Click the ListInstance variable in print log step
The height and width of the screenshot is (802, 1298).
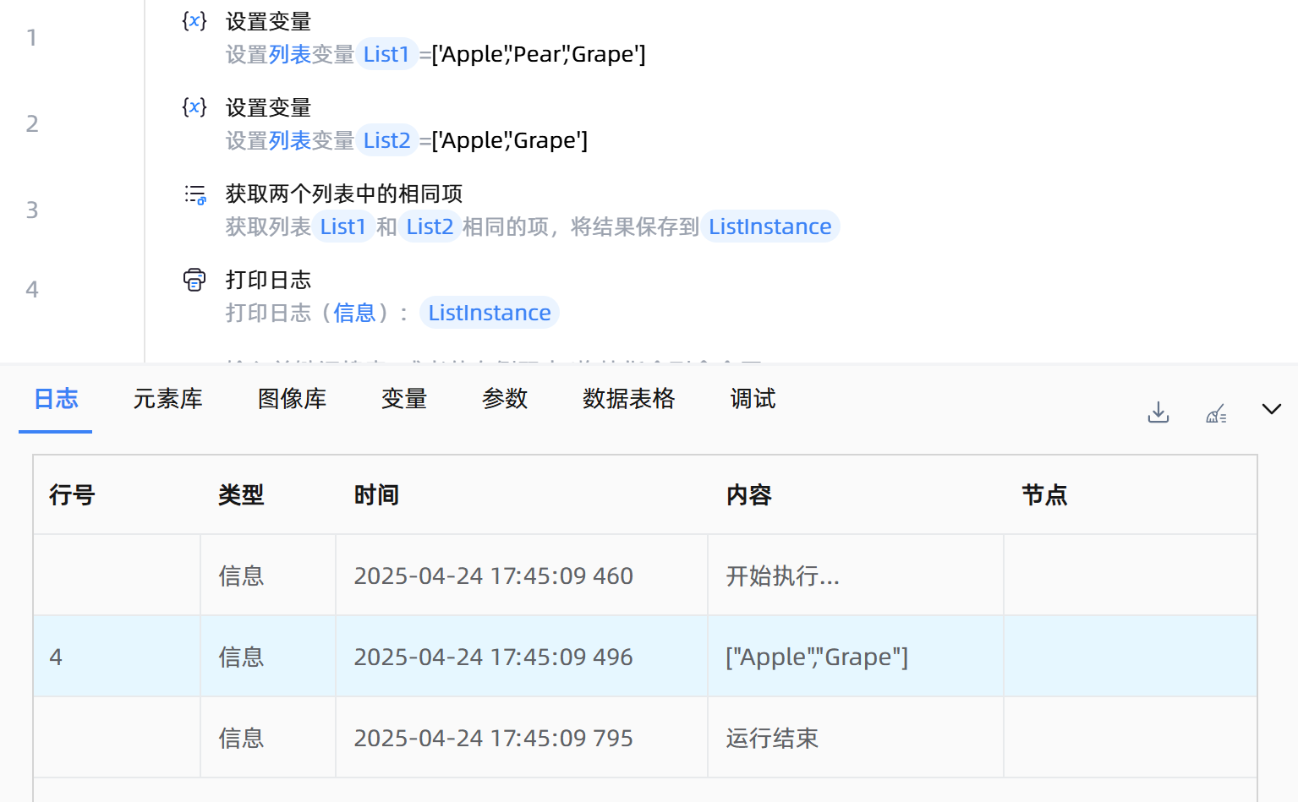[x=489, y=314]
